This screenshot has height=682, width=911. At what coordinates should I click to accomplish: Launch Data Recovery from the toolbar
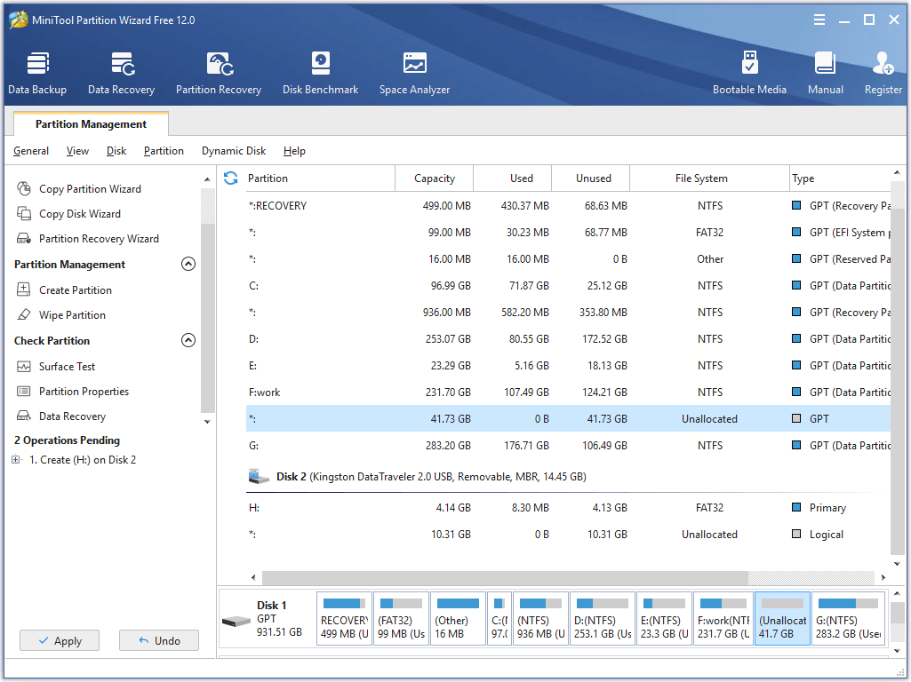121,71
